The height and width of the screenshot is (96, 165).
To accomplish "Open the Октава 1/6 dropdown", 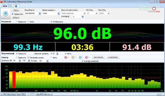I will tap(47, 61).
